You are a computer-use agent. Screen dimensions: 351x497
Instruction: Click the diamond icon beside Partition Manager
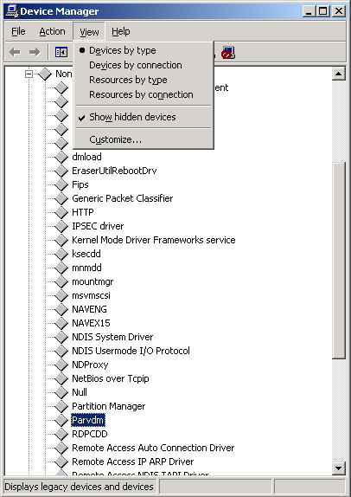pos(61,406)
